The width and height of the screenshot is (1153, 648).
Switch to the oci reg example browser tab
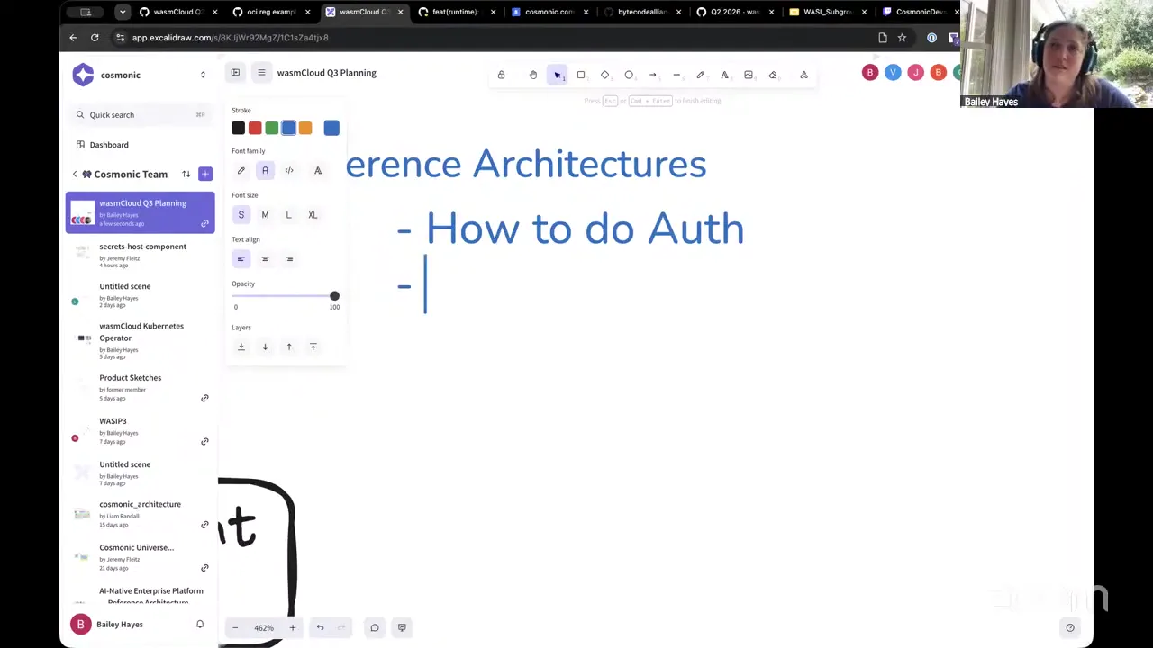(270, 12)
